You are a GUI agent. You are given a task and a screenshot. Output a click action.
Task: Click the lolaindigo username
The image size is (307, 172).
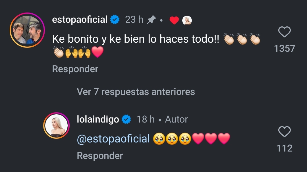click(x=98, y=119)
